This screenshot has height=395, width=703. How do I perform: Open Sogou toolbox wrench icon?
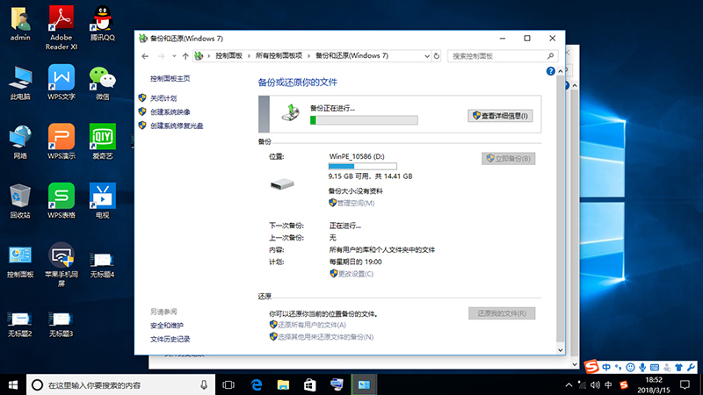pyautogui.click(x=691, y=367)
